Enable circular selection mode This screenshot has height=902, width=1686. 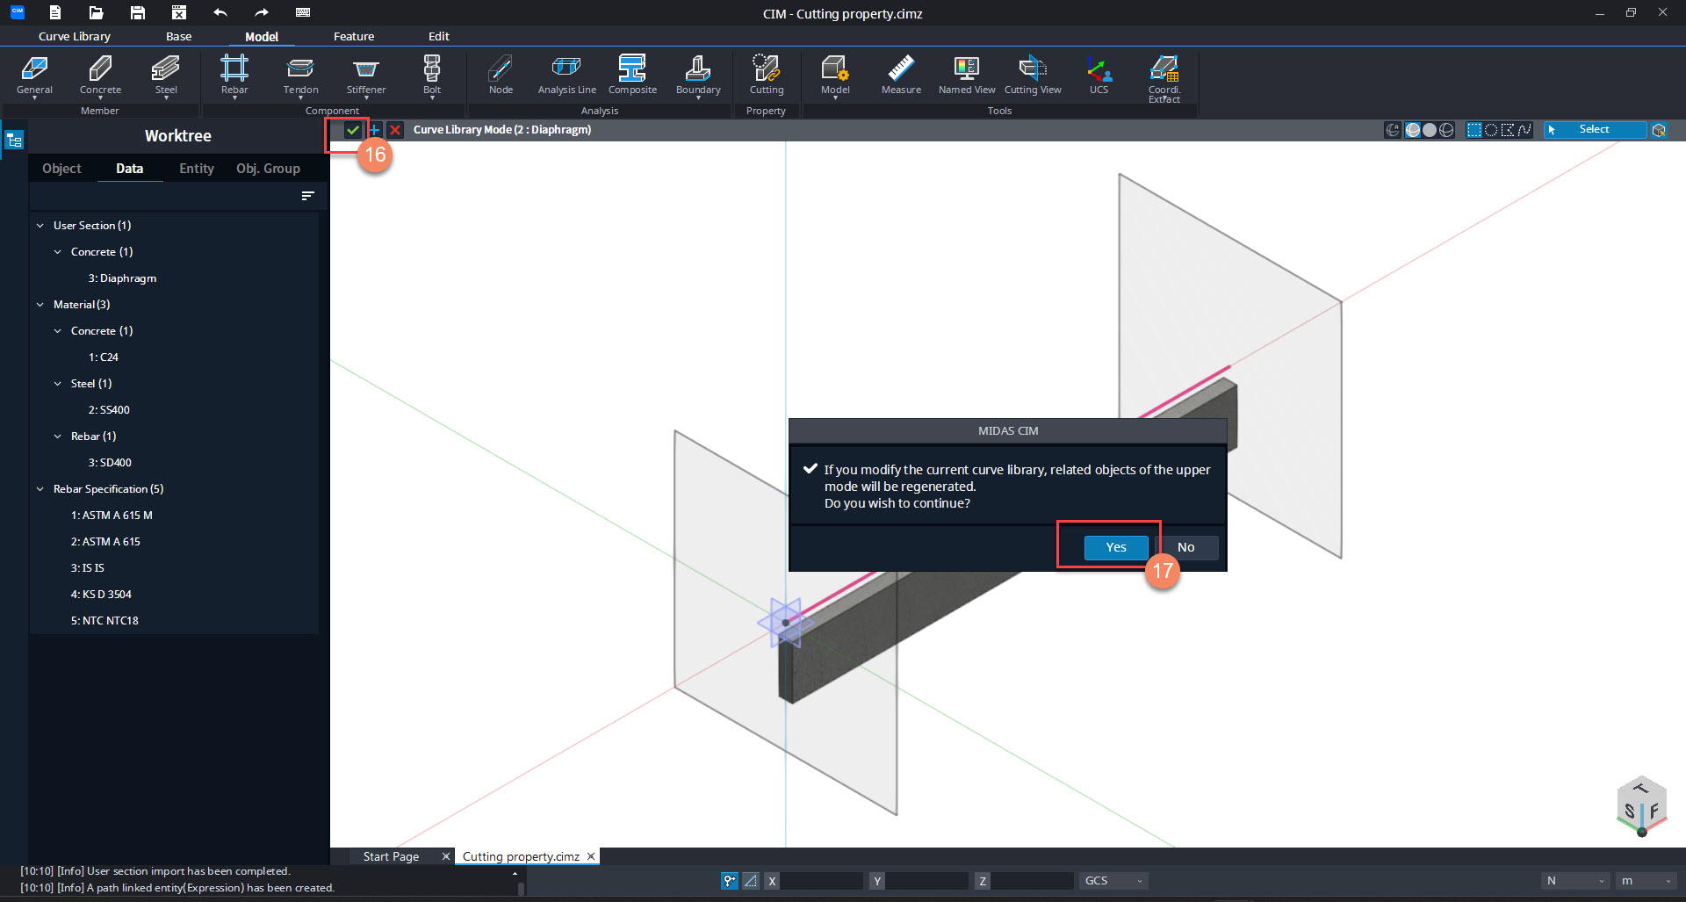(x=1491, y=130)
